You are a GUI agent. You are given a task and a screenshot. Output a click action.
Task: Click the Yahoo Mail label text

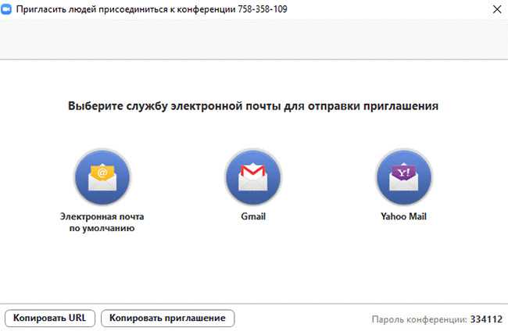pyautogui.click(x=404, y=216)
